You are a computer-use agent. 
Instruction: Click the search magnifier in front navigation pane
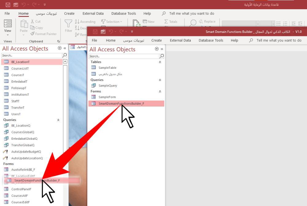point(161,56)
